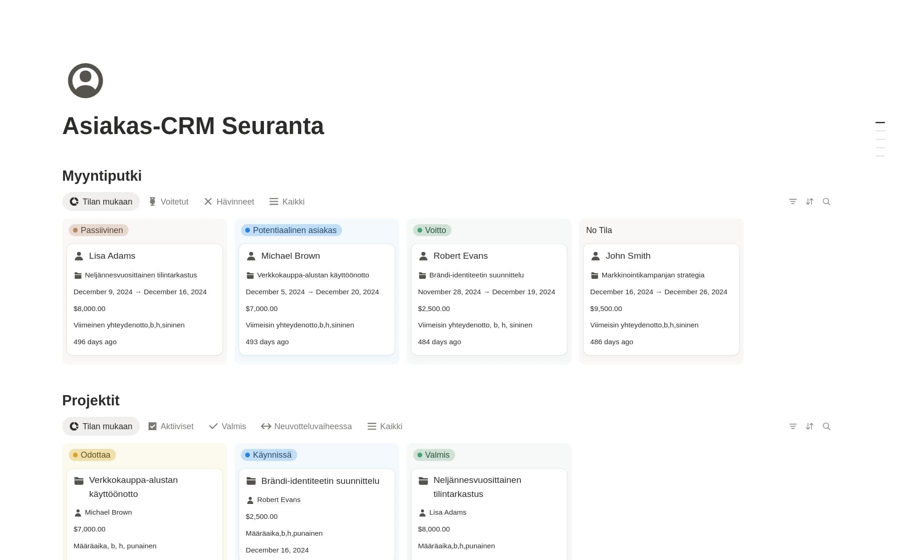
Task: Click the Projektit heading
Action: point(91,401)
